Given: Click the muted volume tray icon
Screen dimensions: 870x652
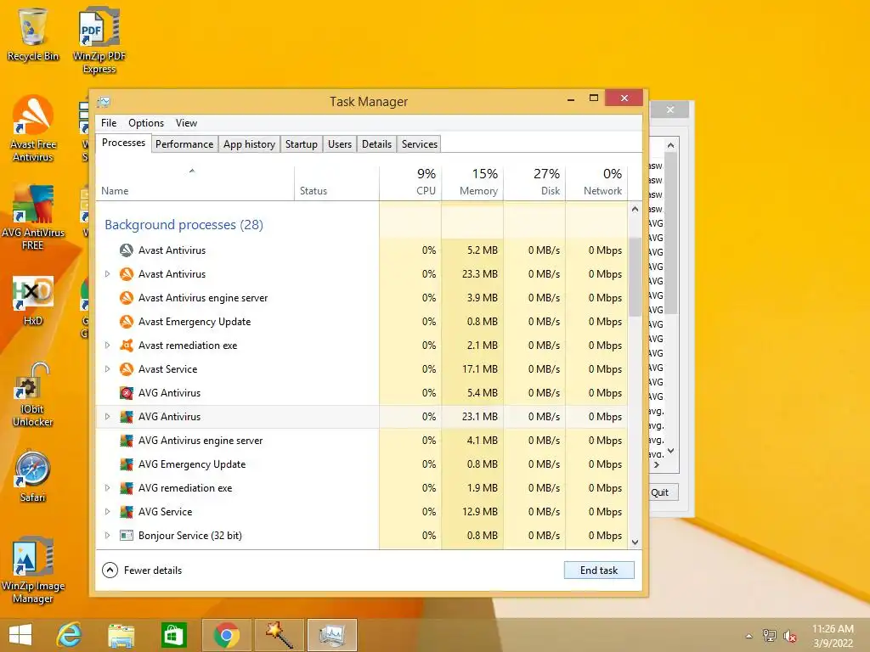Looking at the screenshot, I should pyautogui.click(x=790, y=636).
